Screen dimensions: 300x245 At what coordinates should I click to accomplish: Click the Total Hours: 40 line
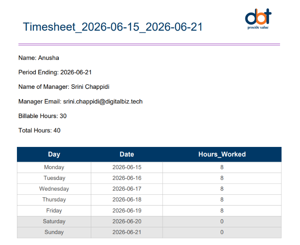[x=39, y=130]
